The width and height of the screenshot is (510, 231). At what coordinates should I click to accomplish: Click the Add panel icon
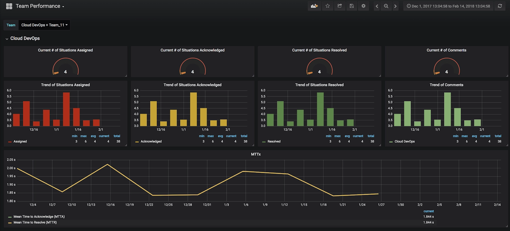point(314,6)
